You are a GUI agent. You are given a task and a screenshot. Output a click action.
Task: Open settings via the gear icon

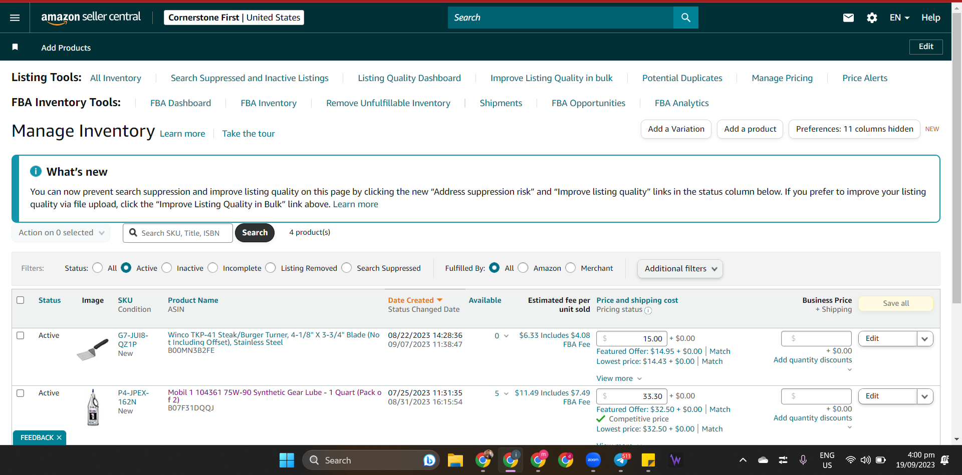872,18
